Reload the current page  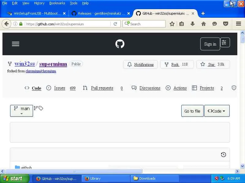pyautogui.click(x=115, y=24)
